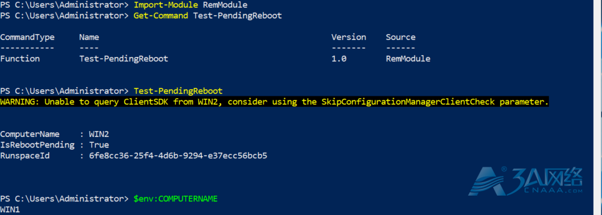Click the Get-Command cmdlet text

pyautogui.click(x=161, y=16)
